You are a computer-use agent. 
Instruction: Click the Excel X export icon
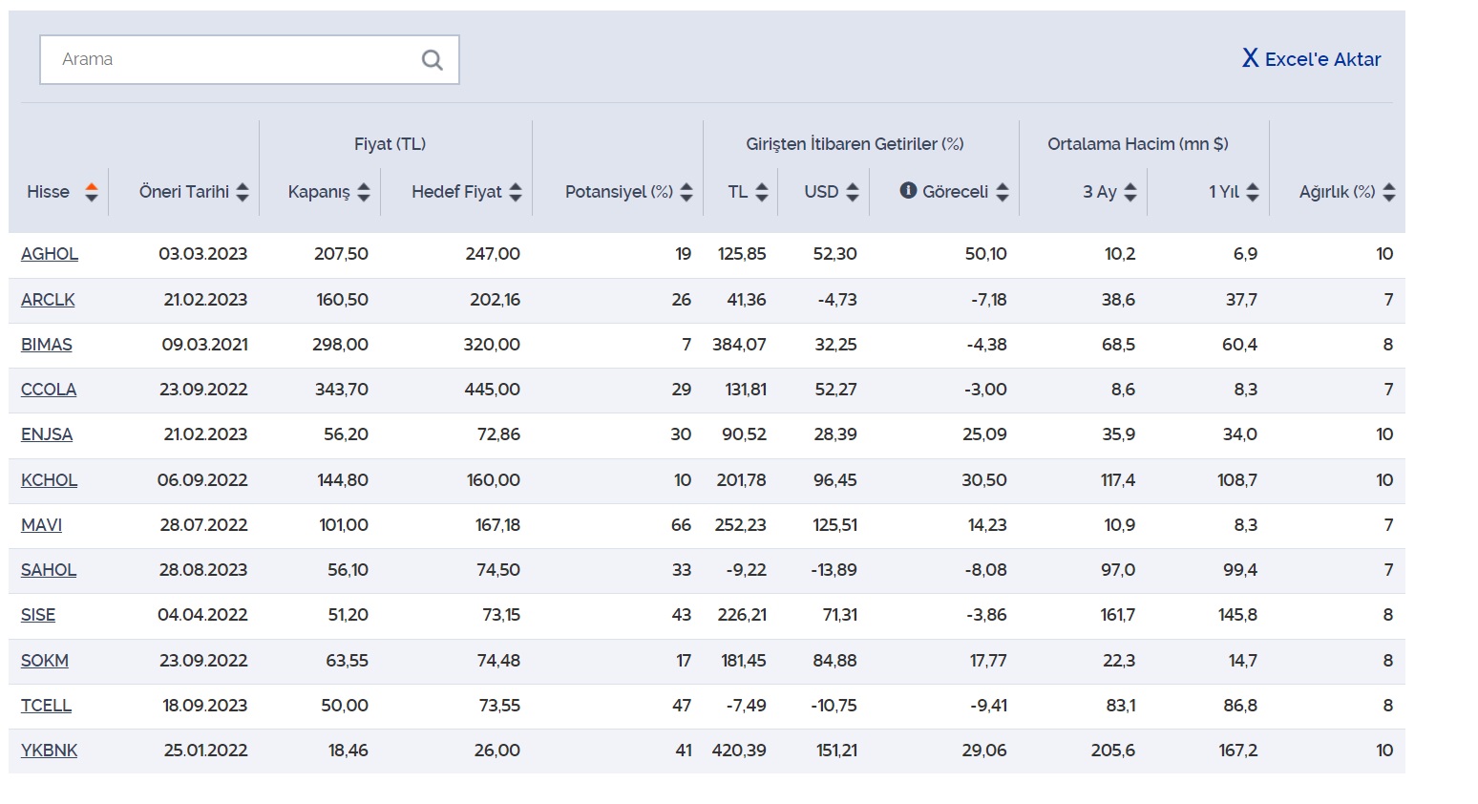pos(1250,59)
